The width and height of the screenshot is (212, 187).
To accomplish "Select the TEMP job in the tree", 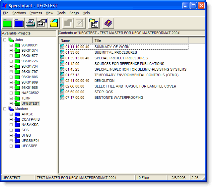I will tap(26, 98).
